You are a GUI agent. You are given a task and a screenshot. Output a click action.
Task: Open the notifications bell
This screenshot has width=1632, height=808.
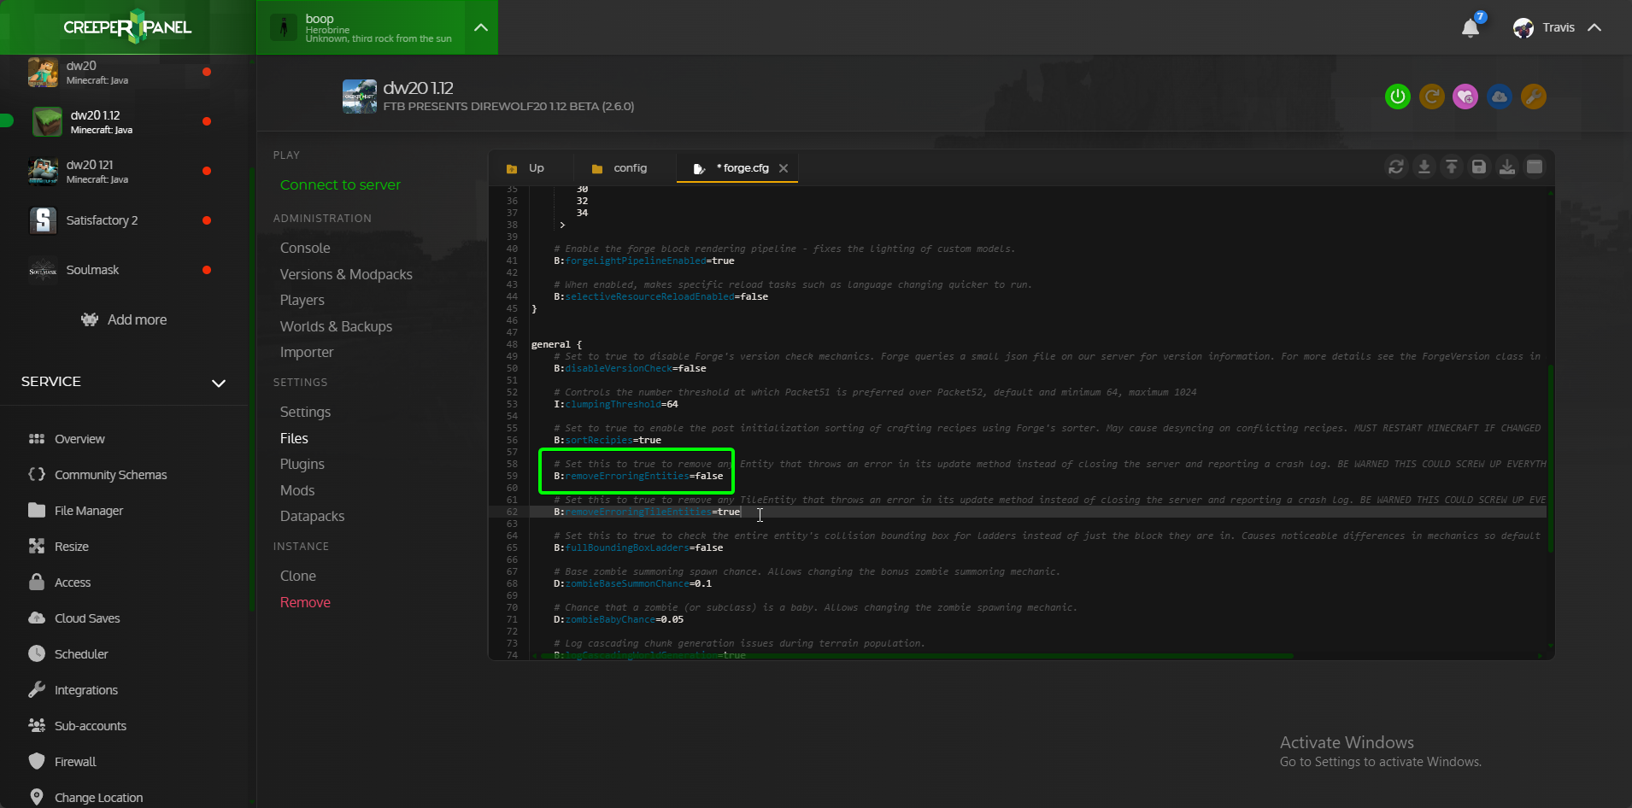(x=1471, y=28)
